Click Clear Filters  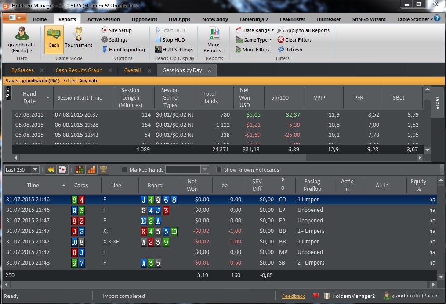(x=294, y=40)
